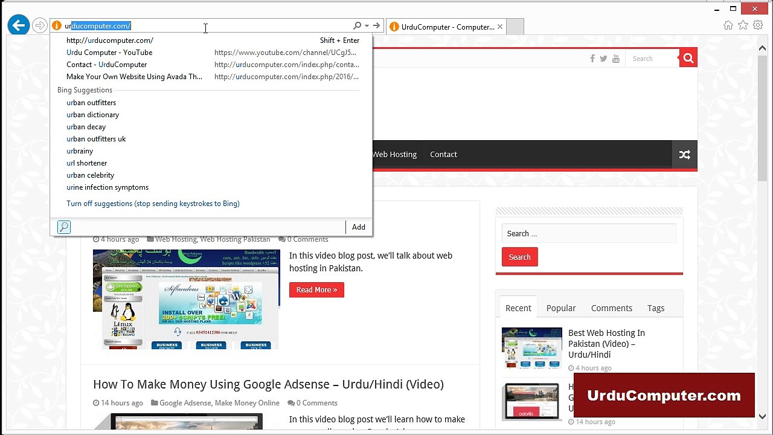Choose 'urban dictionary' Bing suggestion
Viewport: 773px width, 435px height.
coord(92,115)
